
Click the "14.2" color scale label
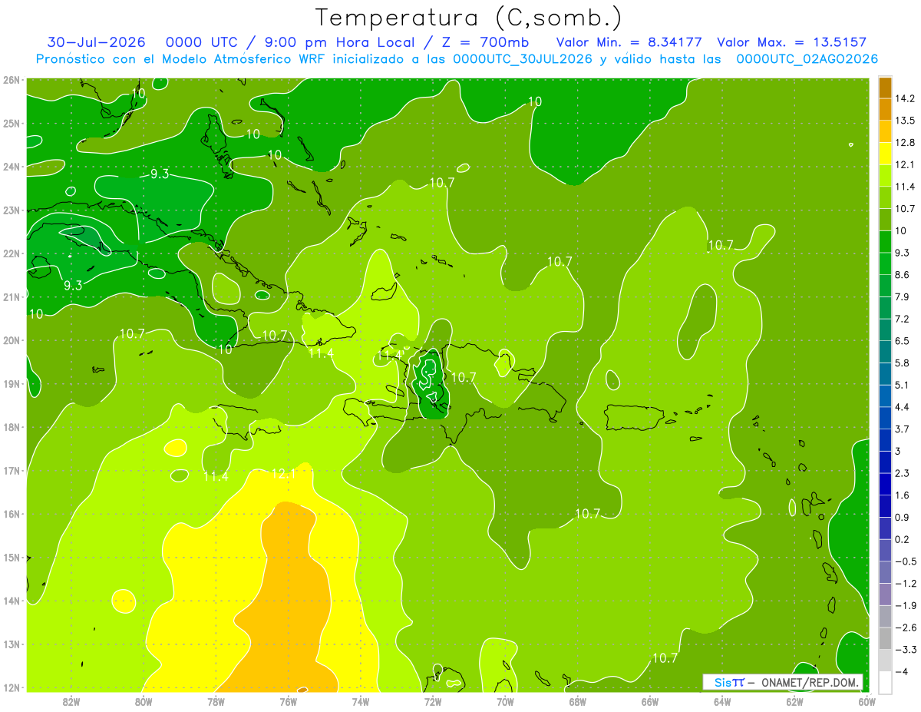pyautogui.click(x=906, y=98)
